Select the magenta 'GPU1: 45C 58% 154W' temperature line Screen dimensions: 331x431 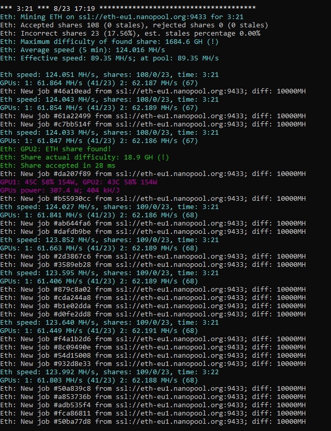pos(78,182)
